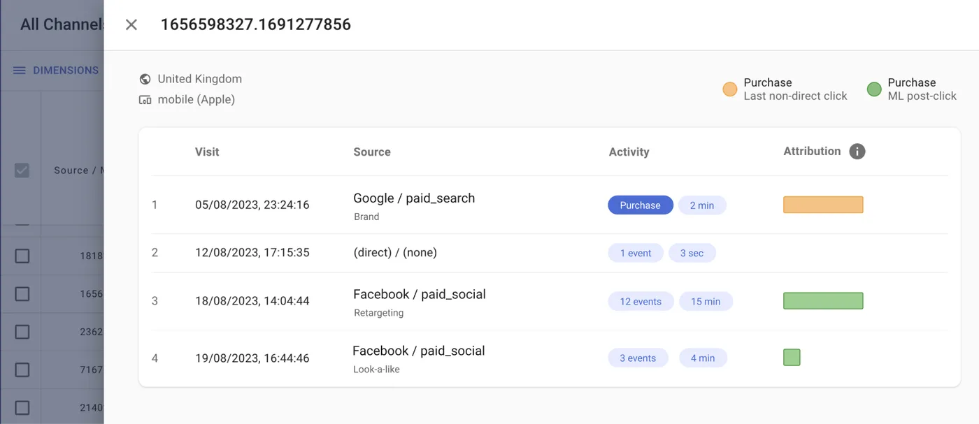Open the Dimensions menu icon
The image size is (979, 424).
coord(20,71)
